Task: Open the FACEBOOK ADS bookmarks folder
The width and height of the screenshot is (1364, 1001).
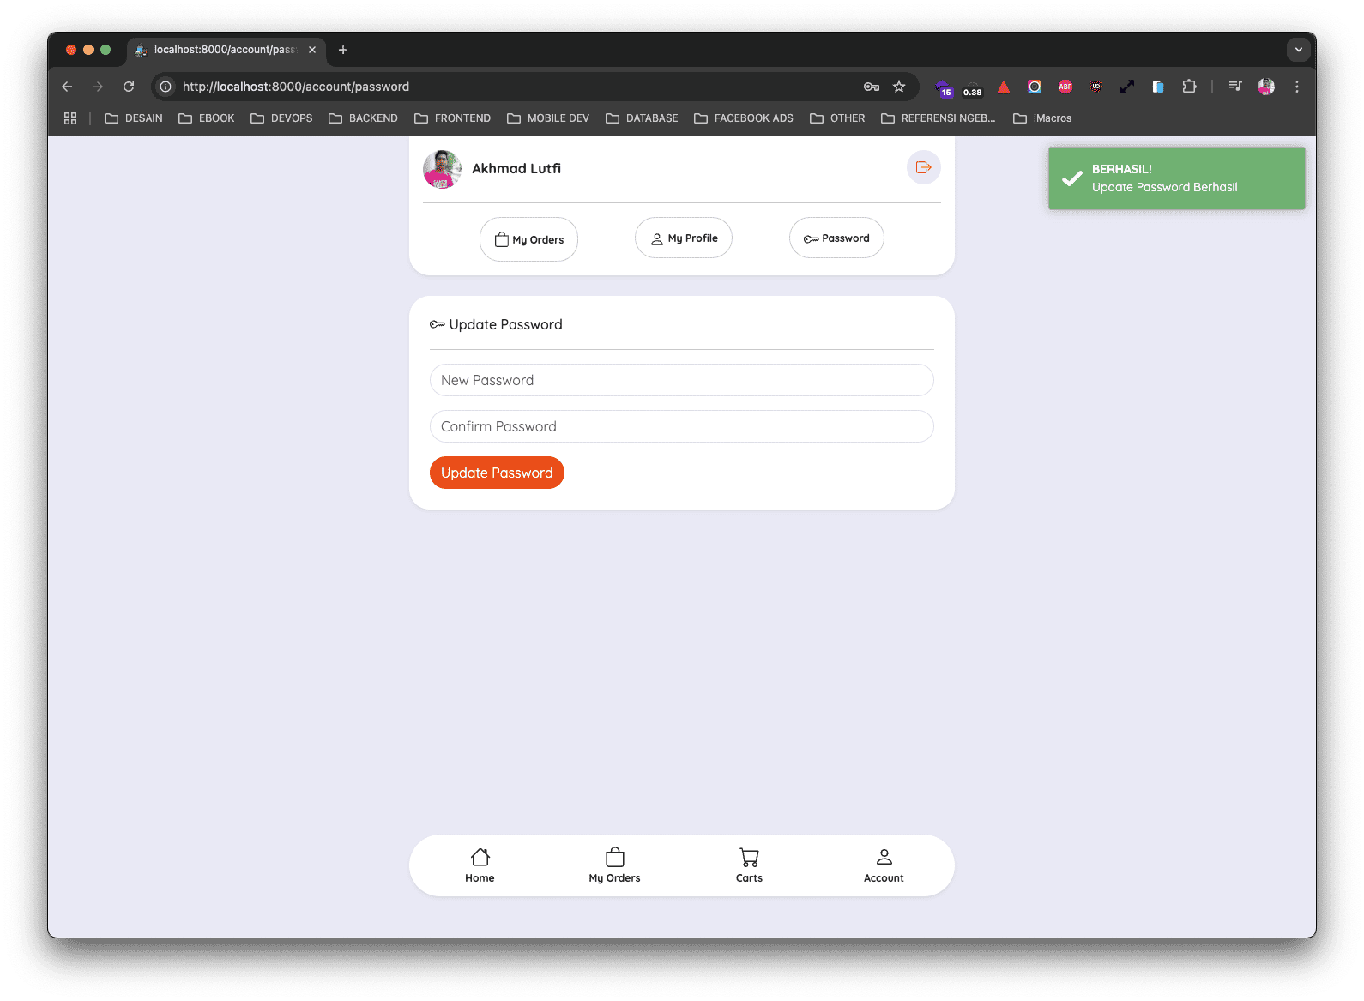Action: [744, 118]
